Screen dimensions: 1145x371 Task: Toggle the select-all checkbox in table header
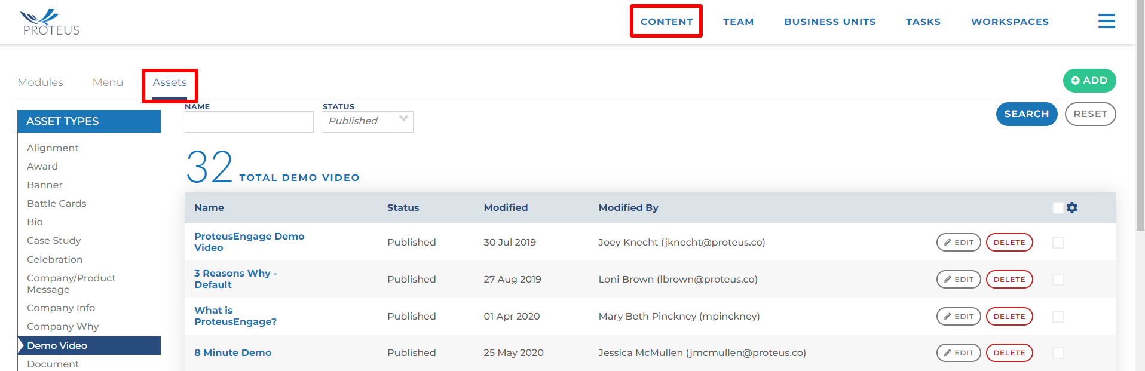(x=1058, y=207)
